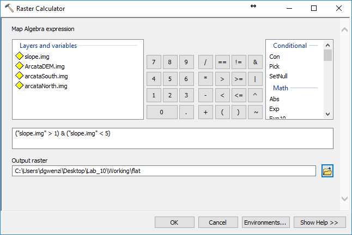Insert the open parenthesis button

click(x=222, y=112)
